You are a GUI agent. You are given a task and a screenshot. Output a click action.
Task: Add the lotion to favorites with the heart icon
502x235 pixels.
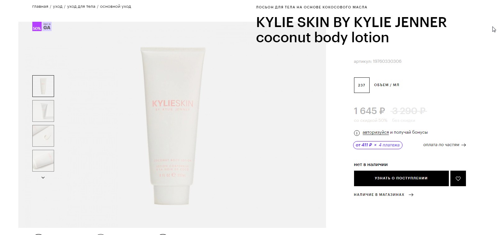pyautogui.click(x=458, y=178)
